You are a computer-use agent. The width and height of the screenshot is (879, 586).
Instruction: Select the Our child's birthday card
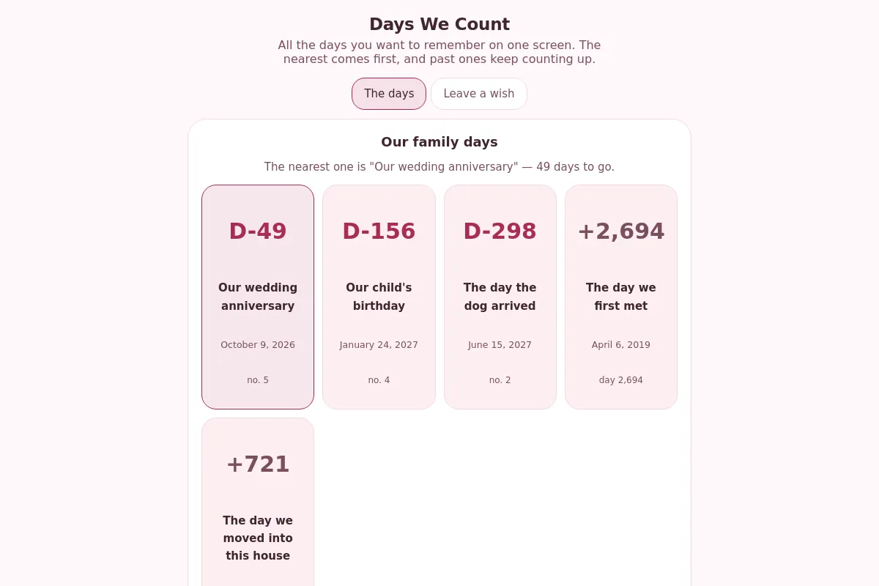coord(379,297)
